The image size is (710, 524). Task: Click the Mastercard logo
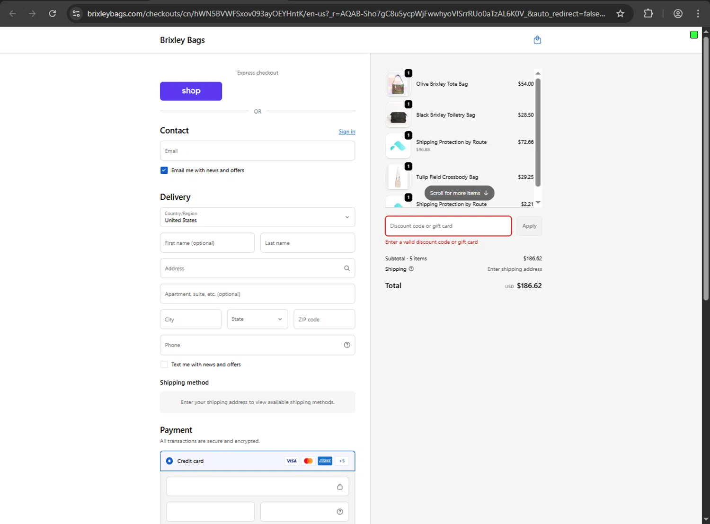click(x=308, y=461)
